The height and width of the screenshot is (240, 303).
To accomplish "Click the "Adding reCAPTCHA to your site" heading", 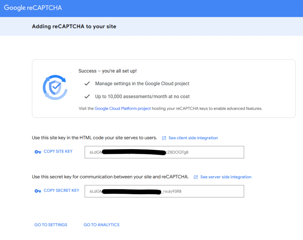I will (74, 27).
